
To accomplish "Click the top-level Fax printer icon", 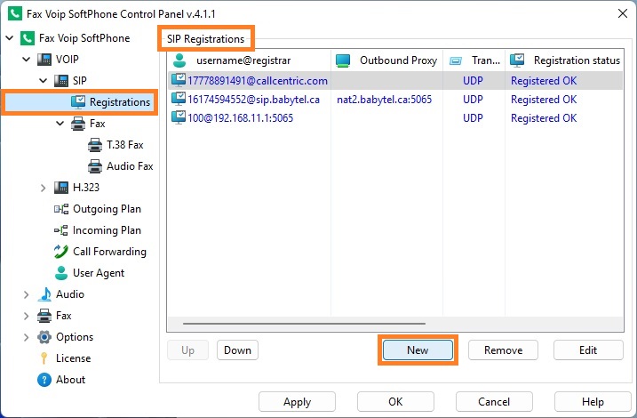I will (44, 316).
